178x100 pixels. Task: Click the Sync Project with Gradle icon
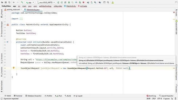tap(88, 2)
